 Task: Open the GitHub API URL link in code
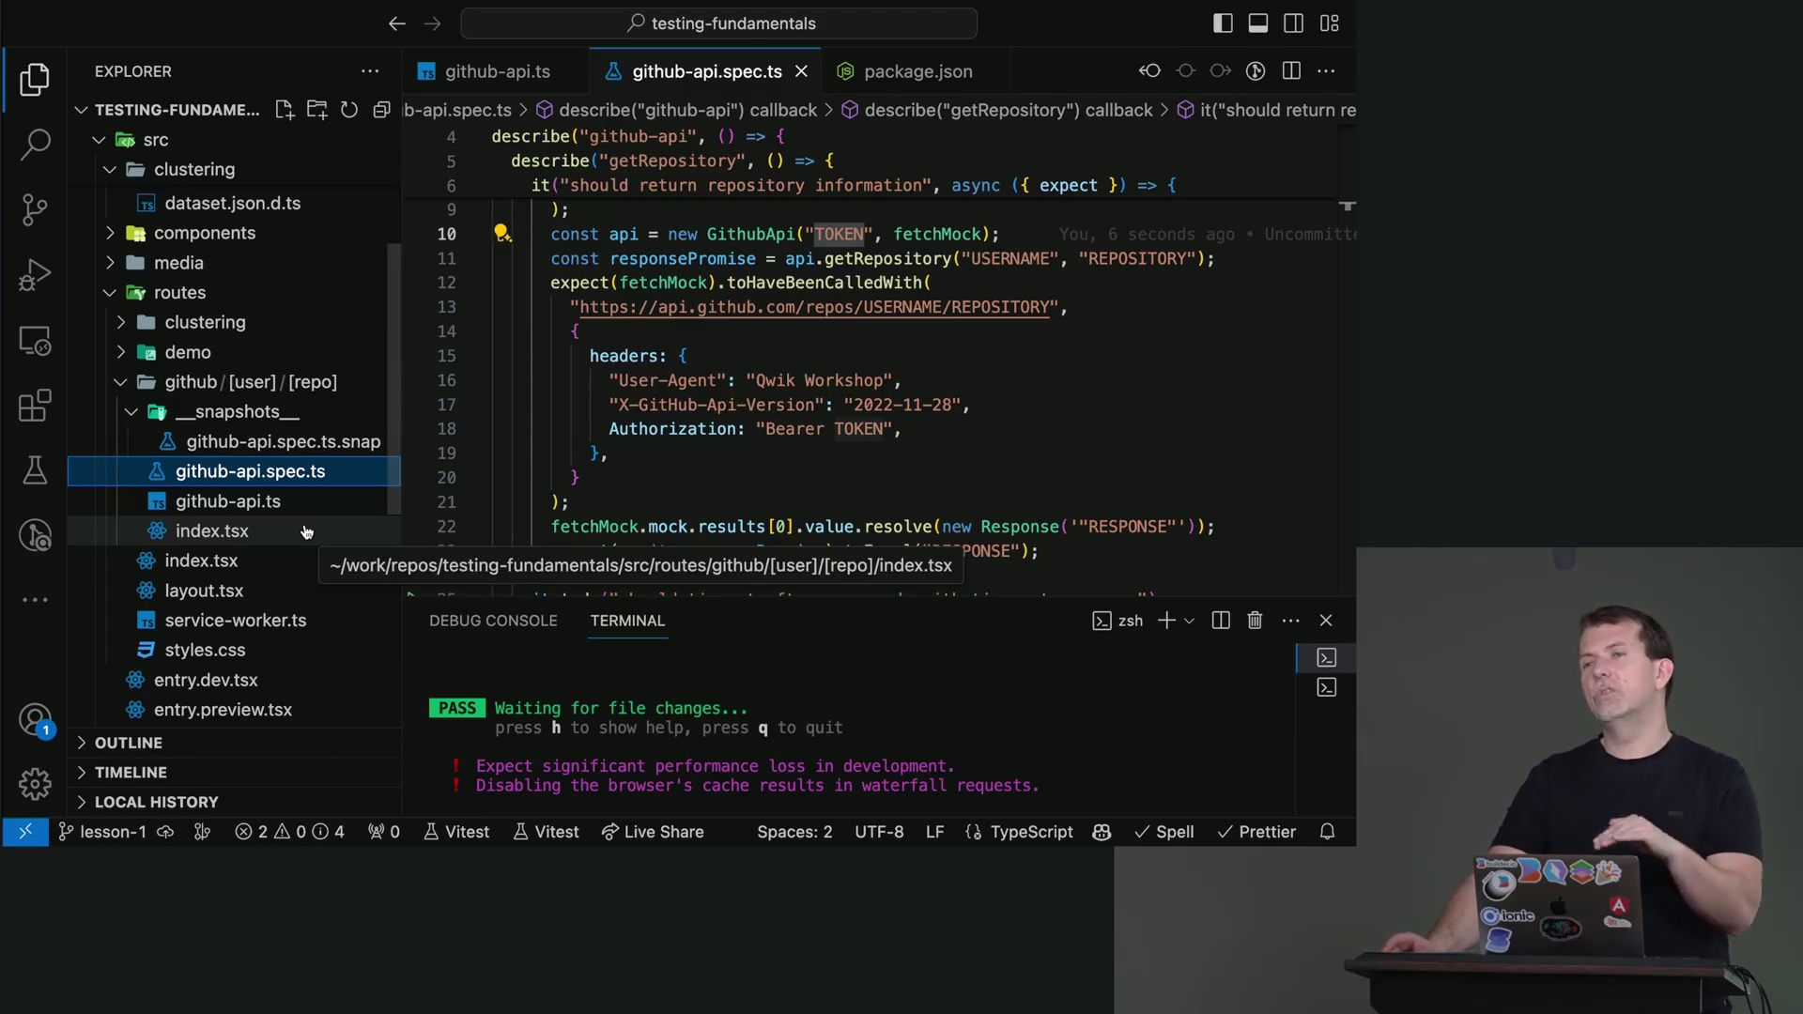[x=814, y=307]
